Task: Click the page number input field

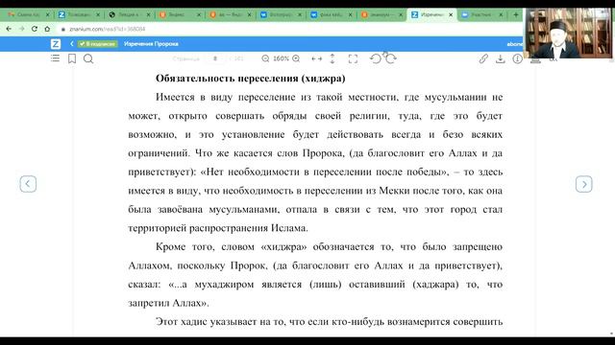Action: point(215,58)
